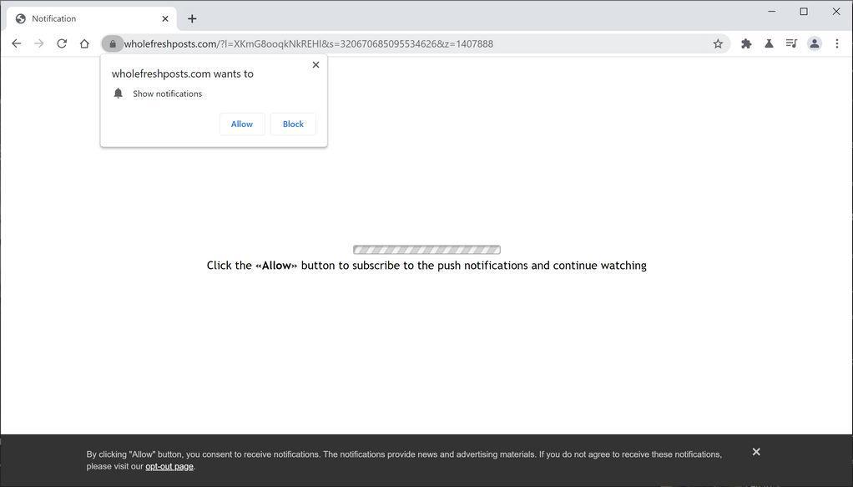The image size is (853, 487).
Task: Open a new tab with the plus button
Action: (192, 18)
